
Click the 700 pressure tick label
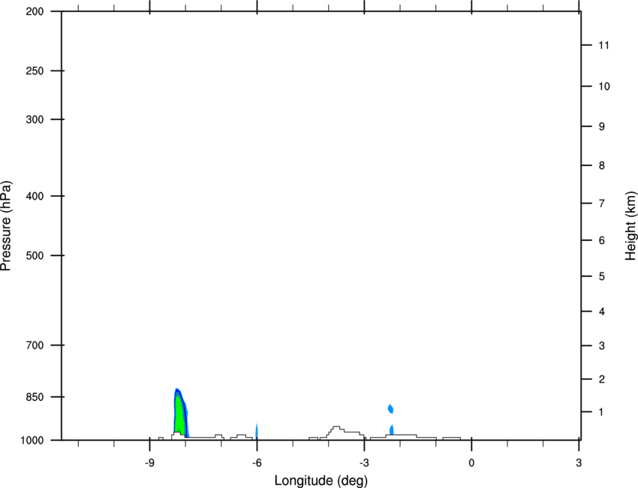(x=35, y=345)
